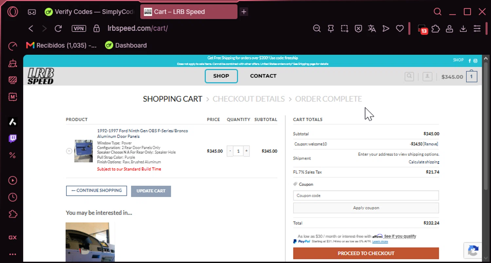This screenshot has width=491, height=263.
Task: Click the pin icon in toolbar
Action: click(331, 28)
